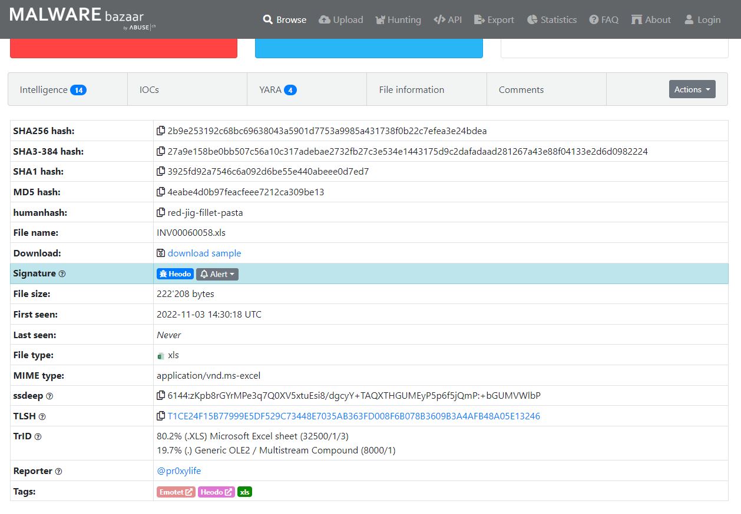Click MIME type application/vnd.ms-excel
Image resolution: width=741 pixels, height=514 pixels.
209,375
